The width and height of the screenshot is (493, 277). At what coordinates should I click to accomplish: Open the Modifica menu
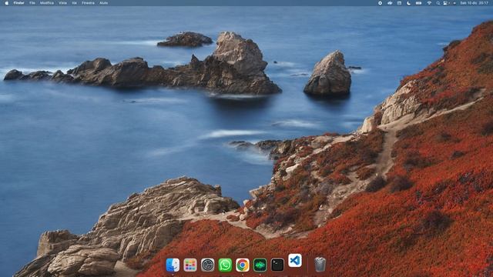pyautogui.click(x=47, y=3)
